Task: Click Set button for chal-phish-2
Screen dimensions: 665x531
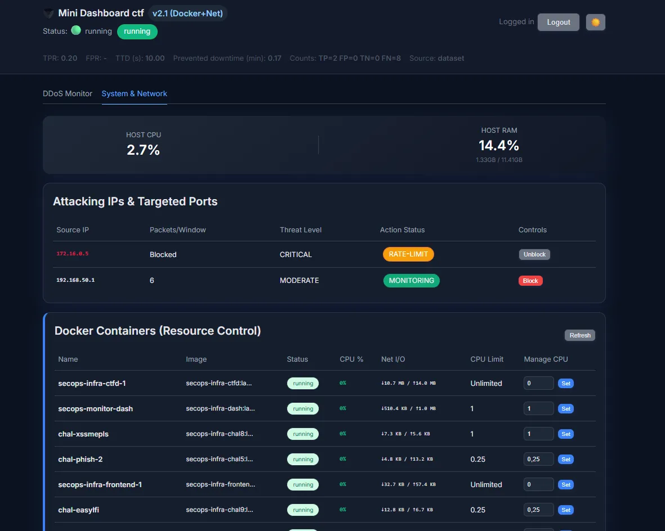Action: 566,460
